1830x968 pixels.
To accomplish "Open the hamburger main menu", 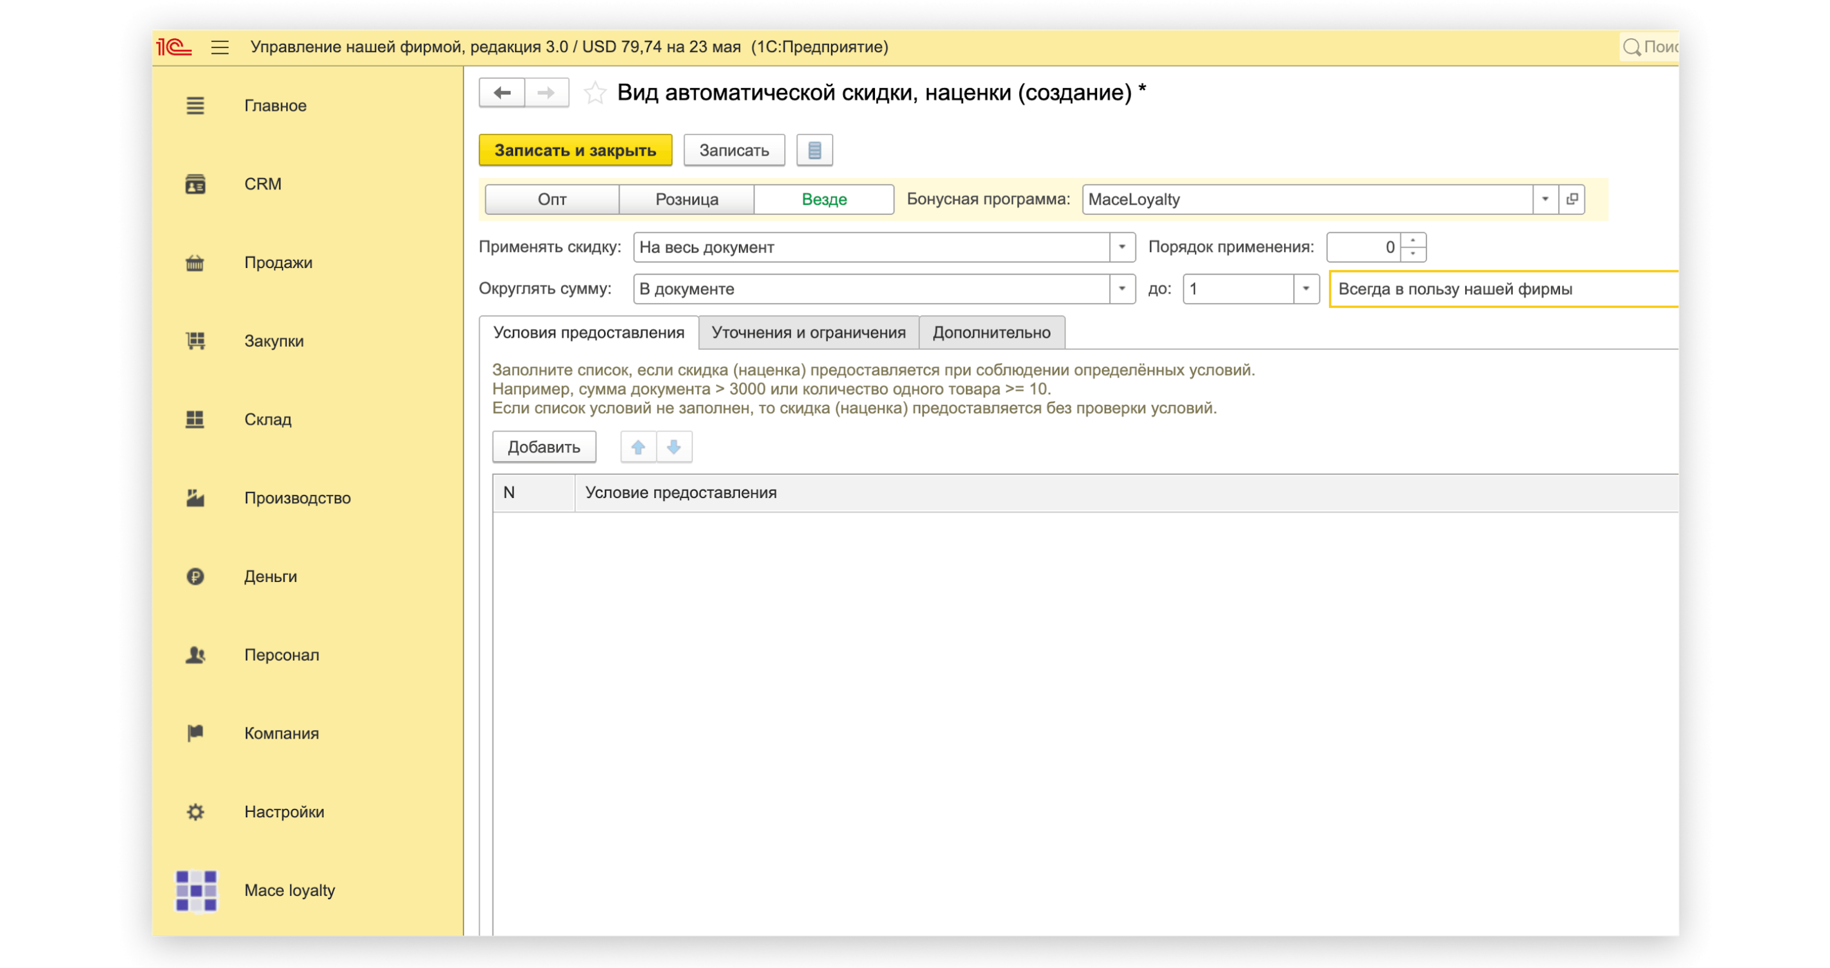I will [x=220, y=48].
